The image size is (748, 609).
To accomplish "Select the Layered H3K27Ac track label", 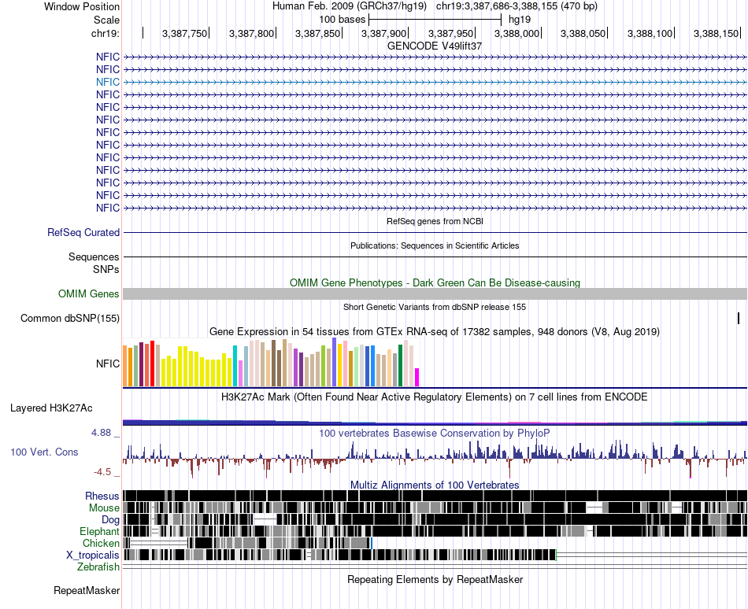I will click(51, 408).
